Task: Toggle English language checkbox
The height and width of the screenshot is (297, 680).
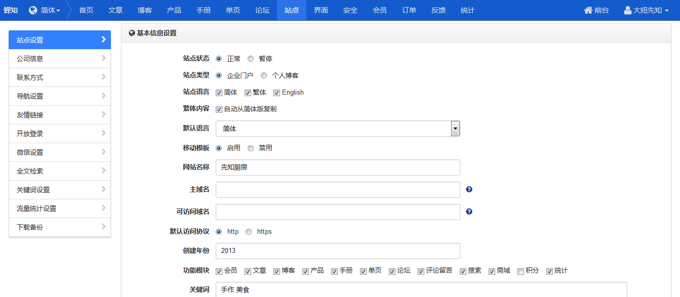Action: (x=276, y=93)
